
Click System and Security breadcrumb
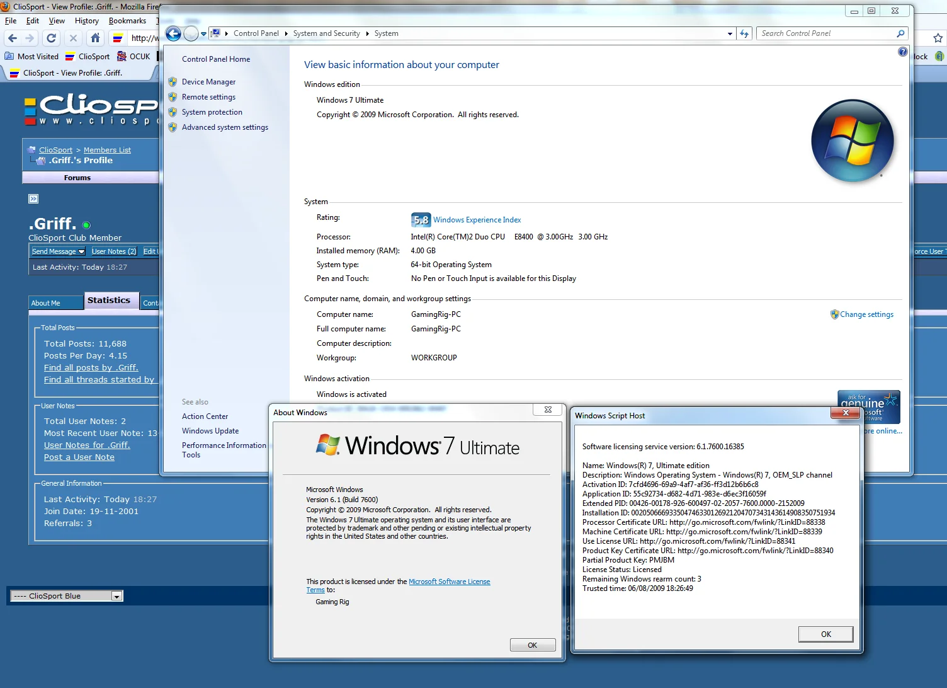327,34
